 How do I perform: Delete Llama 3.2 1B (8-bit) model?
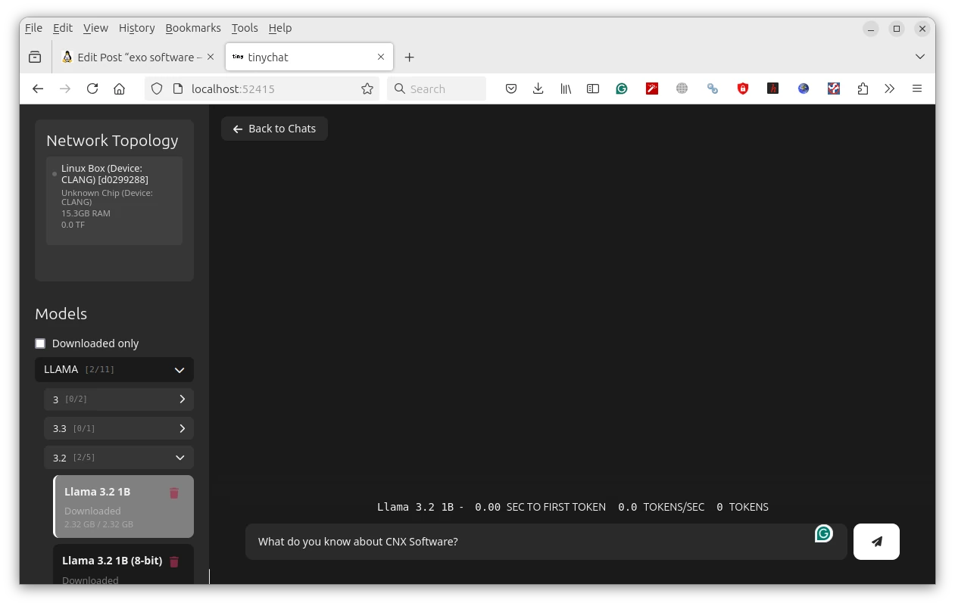(x=173, y=561)
